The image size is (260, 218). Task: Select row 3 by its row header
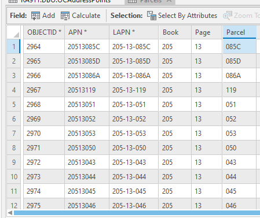[x=14, y=75]
